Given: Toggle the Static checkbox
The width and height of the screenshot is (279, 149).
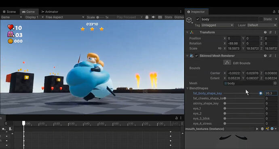Looking at the screenshot, I should pyautogui.click(x=261, y=19).
